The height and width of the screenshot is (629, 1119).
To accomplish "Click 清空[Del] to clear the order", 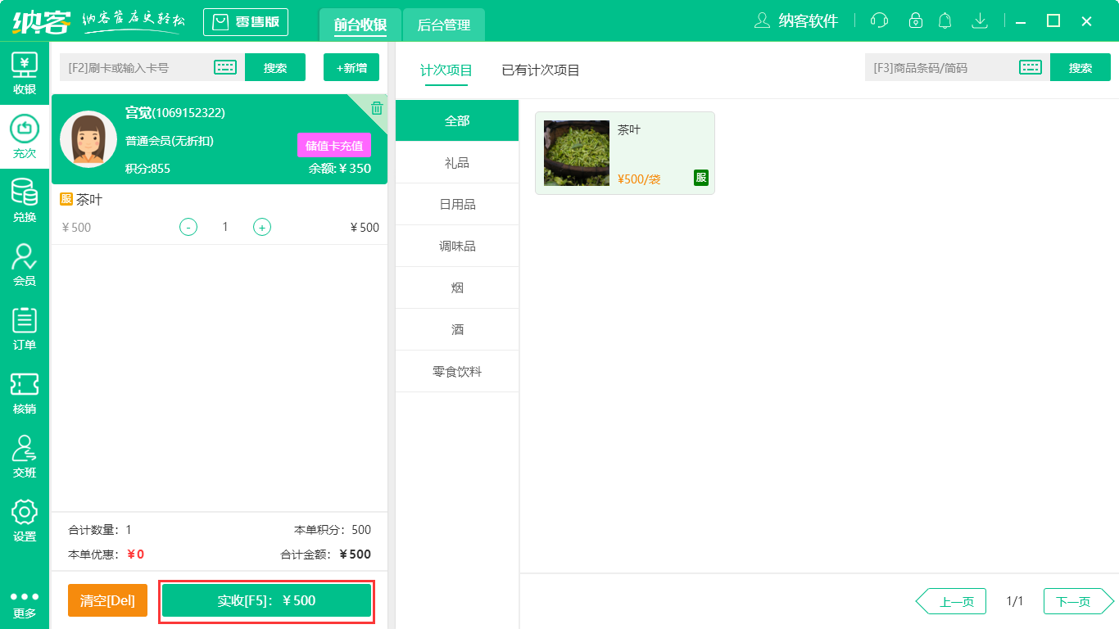I will point(107,600).
